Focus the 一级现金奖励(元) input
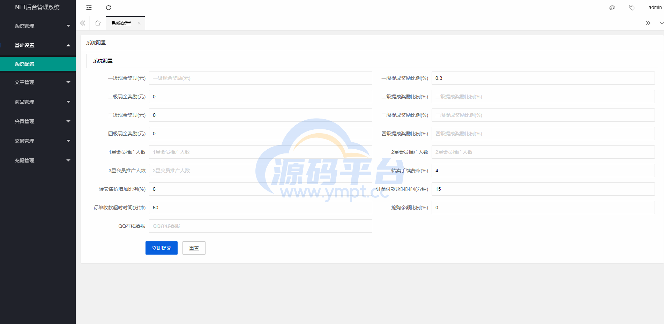The image size is (664, 324). [261, 78]
